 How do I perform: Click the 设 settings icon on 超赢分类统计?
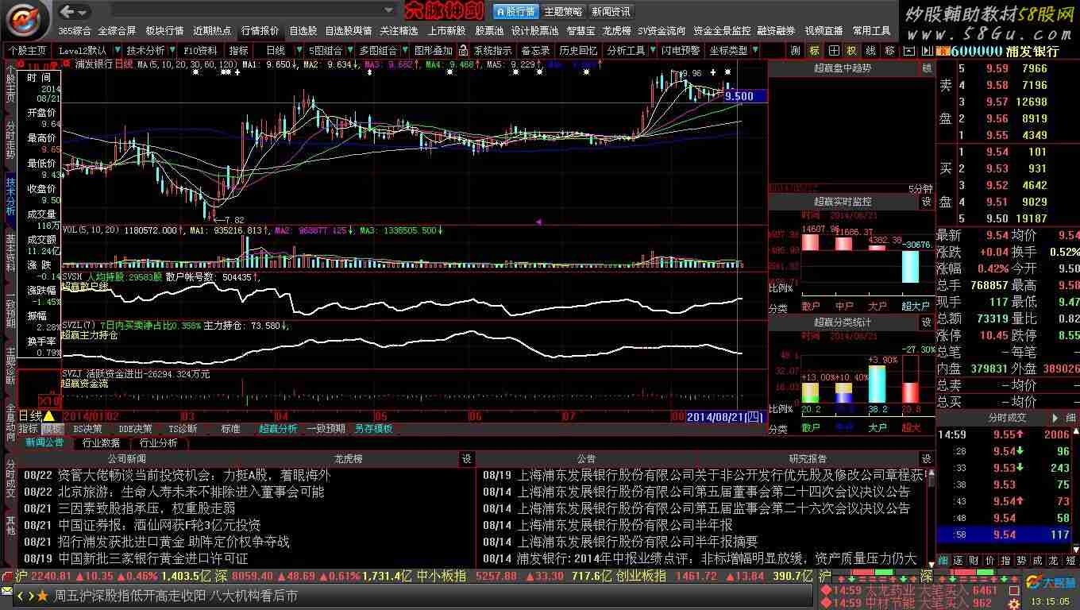(x=926, y=322)
